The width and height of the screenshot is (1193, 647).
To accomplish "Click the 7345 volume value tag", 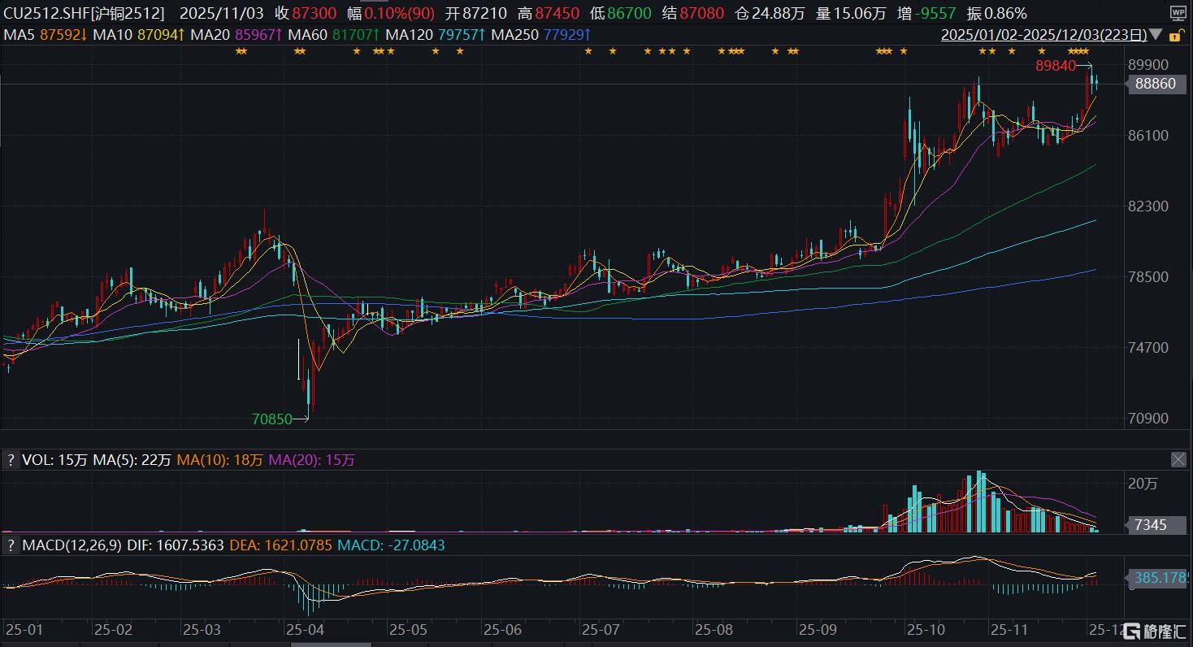I will [x=1150, y=525].
